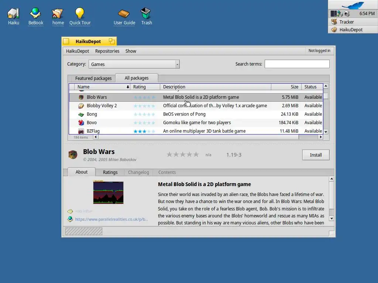This screenshot has height=283, width=378.
Task: Select Tracker in the Deskbar
Action: (x=353, y=22)
